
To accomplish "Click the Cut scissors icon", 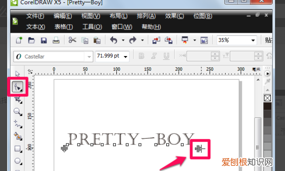I will click(72, 40).
